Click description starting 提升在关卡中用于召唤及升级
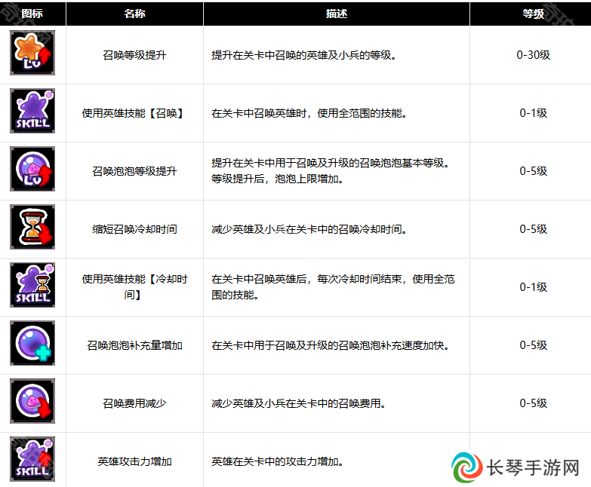The height and width of the screenshot is (487, 591). point(330,171)
